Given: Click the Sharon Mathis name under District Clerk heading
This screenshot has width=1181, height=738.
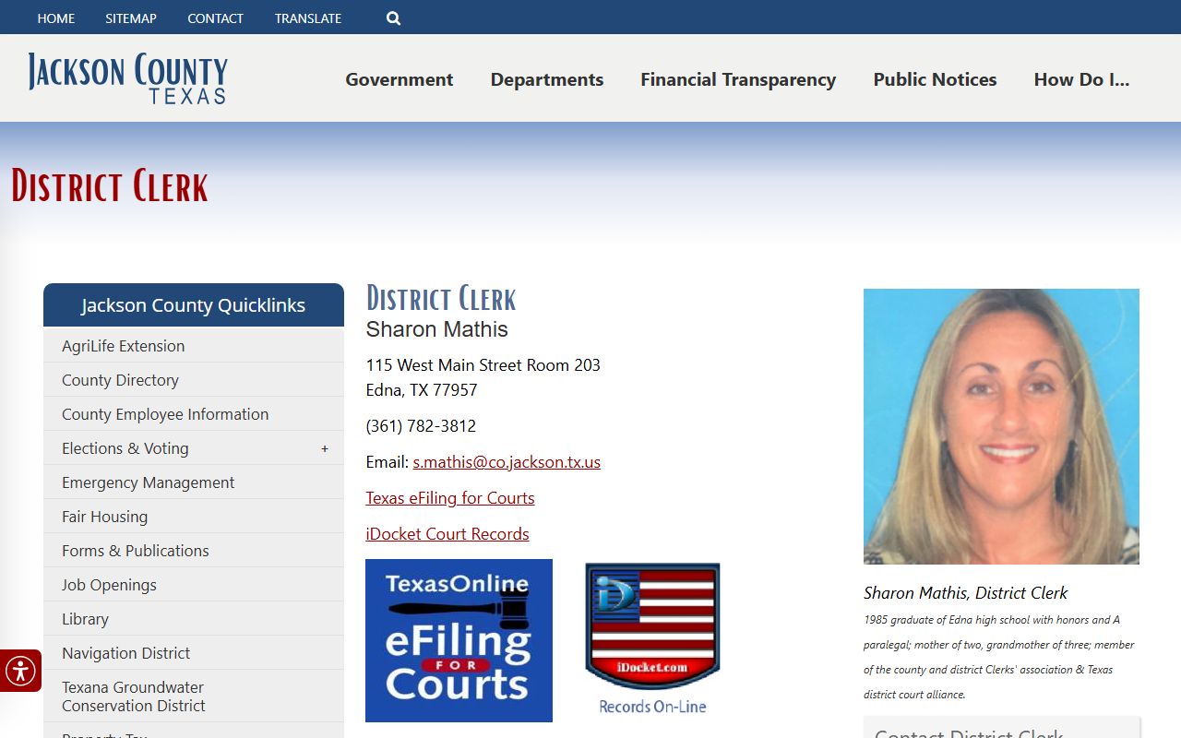Looking at the screenshot, I should coord(437,329).
